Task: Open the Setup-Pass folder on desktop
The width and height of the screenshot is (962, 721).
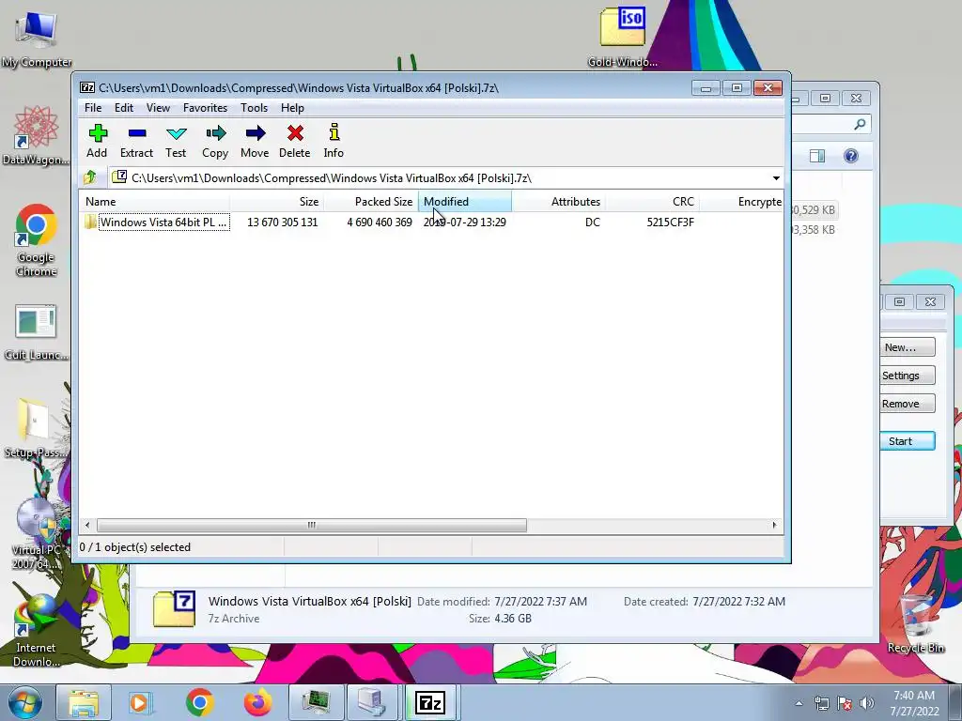Action: [35, 428]
